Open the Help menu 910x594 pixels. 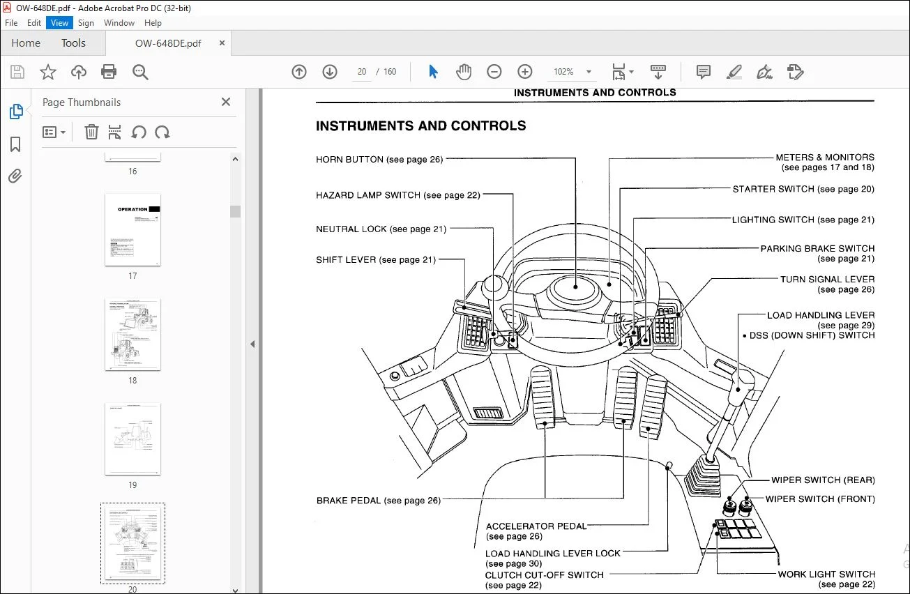[152, 23]
